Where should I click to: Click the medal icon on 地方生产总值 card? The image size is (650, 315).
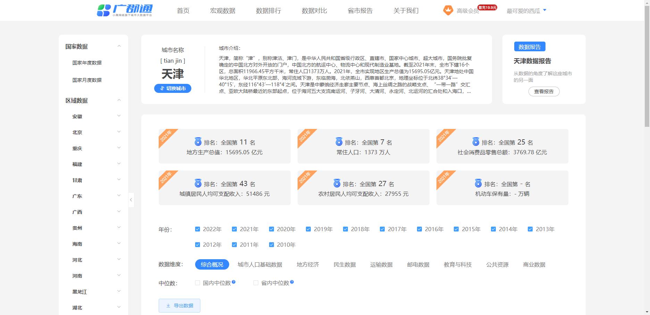198,142
